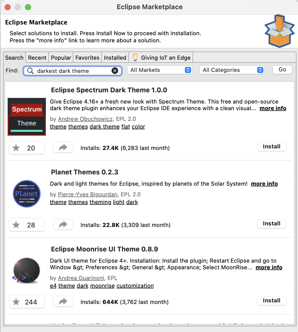Favorite Eclipse Spectrum Dark Theme with the star
The height and width of the screenshot is (332, 298).
pos(27,148)
